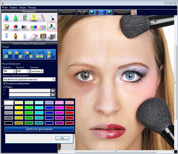178x154 pixels.
Task: Toggle the Открытое изображение checkbox
Action: tap(4, 83)
